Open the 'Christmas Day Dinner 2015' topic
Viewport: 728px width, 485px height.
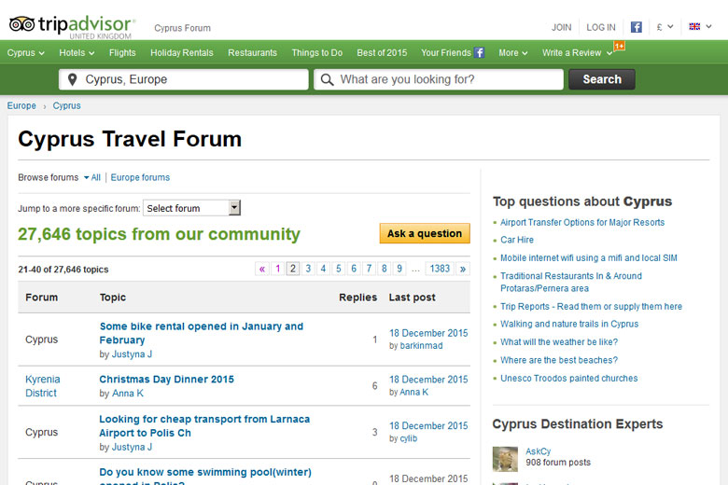point(167,380)
